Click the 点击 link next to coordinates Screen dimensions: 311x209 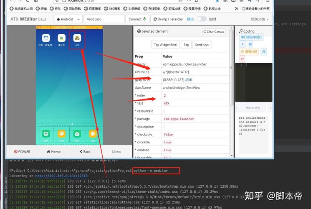tap(189, 80)
